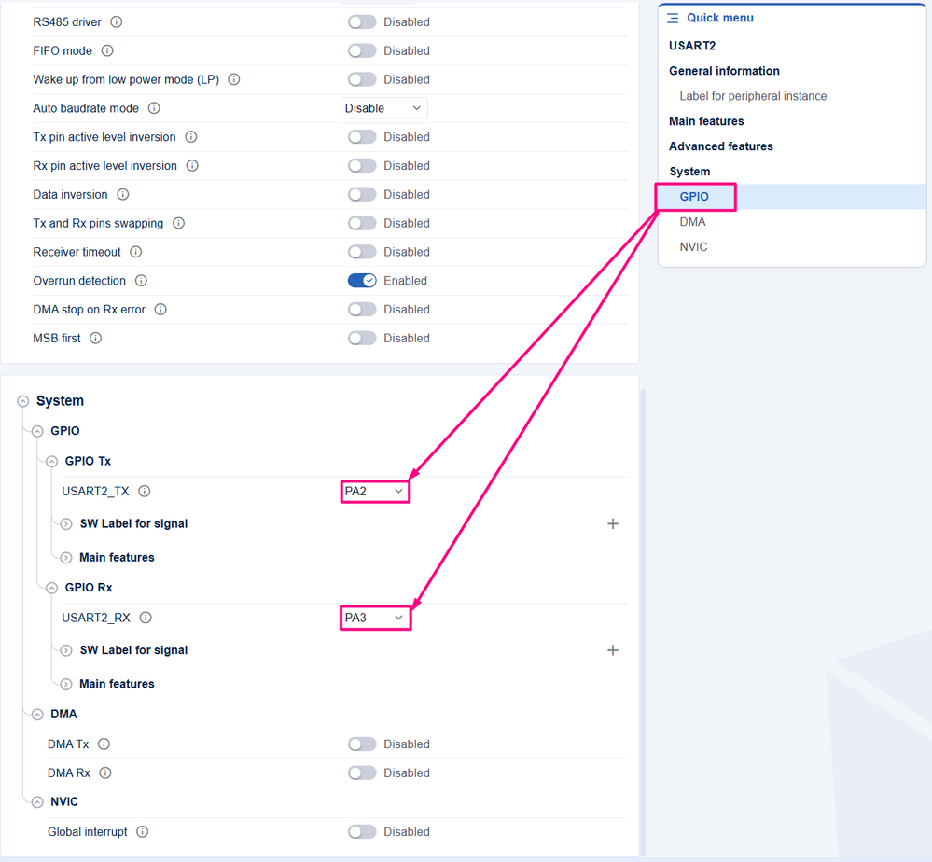Click the USART2_TX info icon
The height and width of the screenshot is (862, 932).
[x=144, y=491]
